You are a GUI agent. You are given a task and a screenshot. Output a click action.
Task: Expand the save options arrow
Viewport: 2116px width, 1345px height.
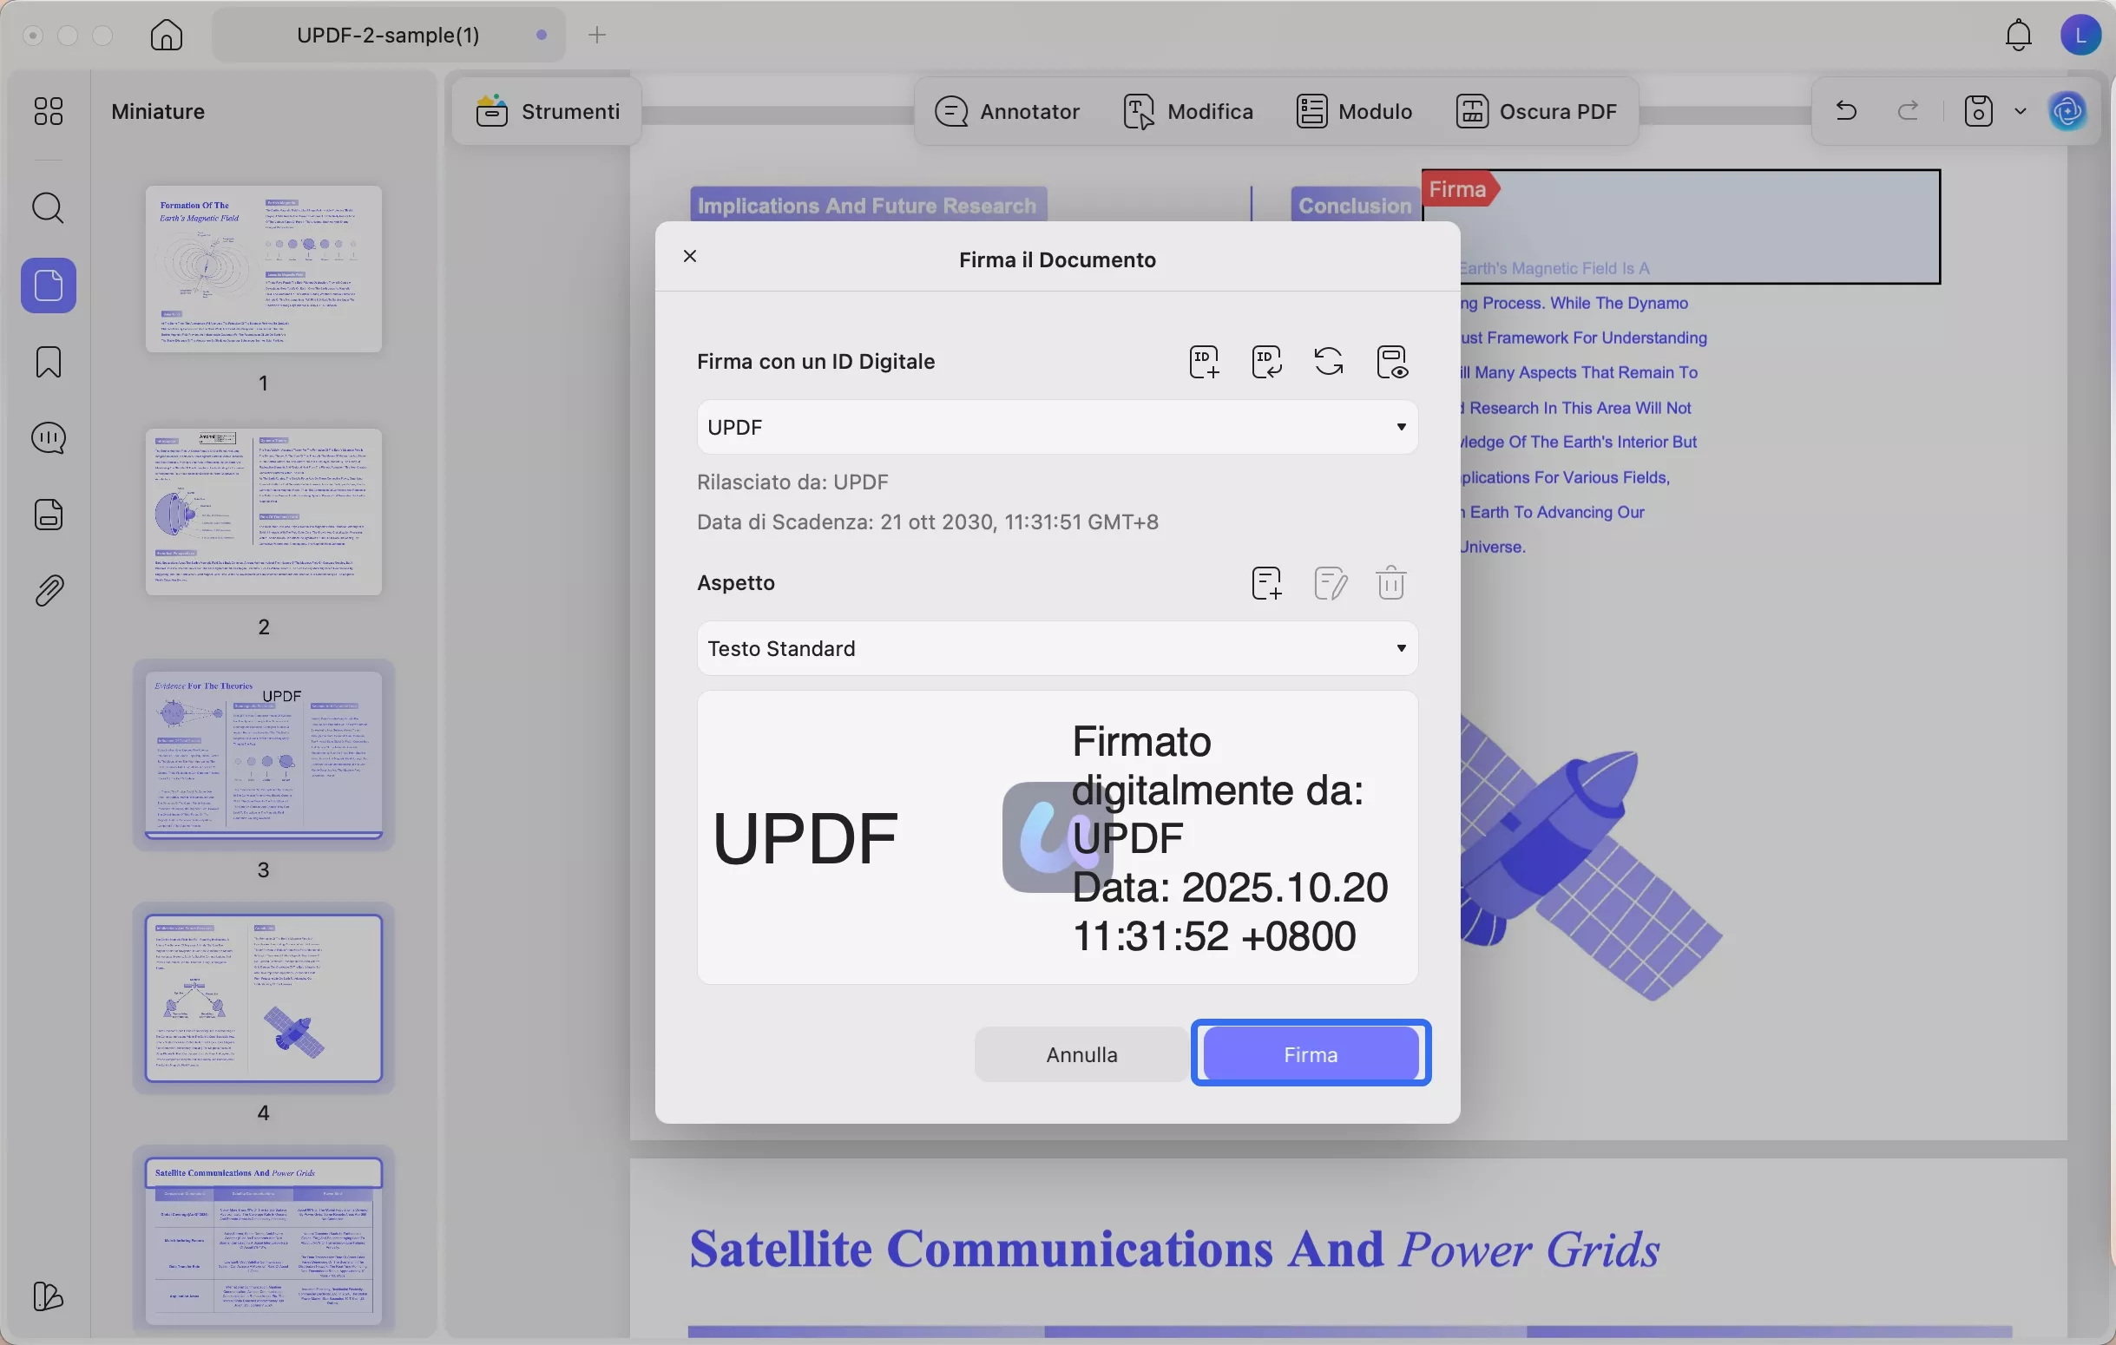tap(2021, 112)
